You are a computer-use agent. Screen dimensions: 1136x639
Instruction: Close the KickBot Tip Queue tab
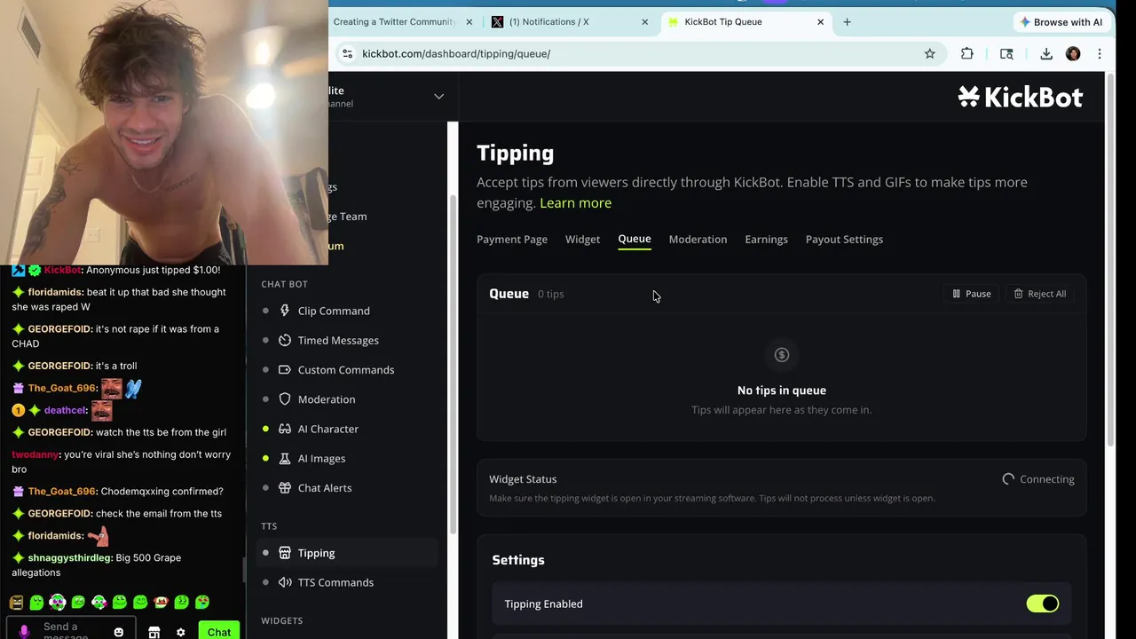point(820,22)
